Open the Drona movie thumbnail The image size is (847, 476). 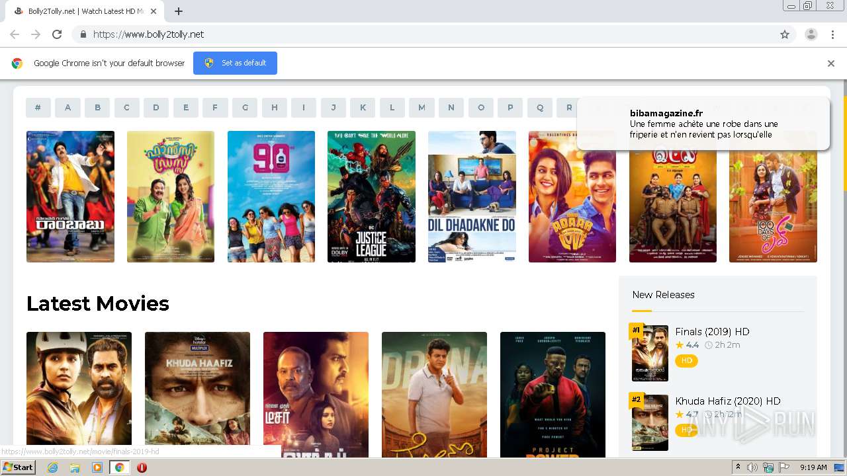click(x=434, y=395)
